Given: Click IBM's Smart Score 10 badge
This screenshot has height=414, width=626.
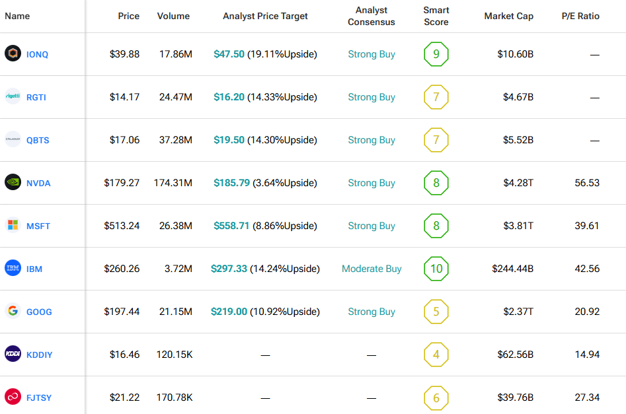Looking at the screenshot, I should [436, 269].
